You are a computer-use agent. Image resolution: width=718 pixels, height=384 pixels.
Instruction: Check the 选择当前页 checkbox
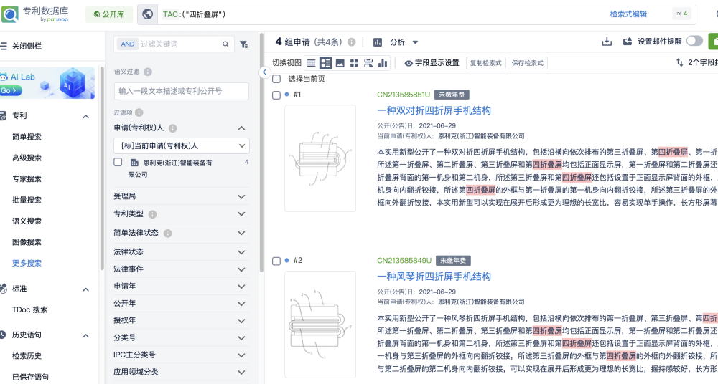coord(276,79)
